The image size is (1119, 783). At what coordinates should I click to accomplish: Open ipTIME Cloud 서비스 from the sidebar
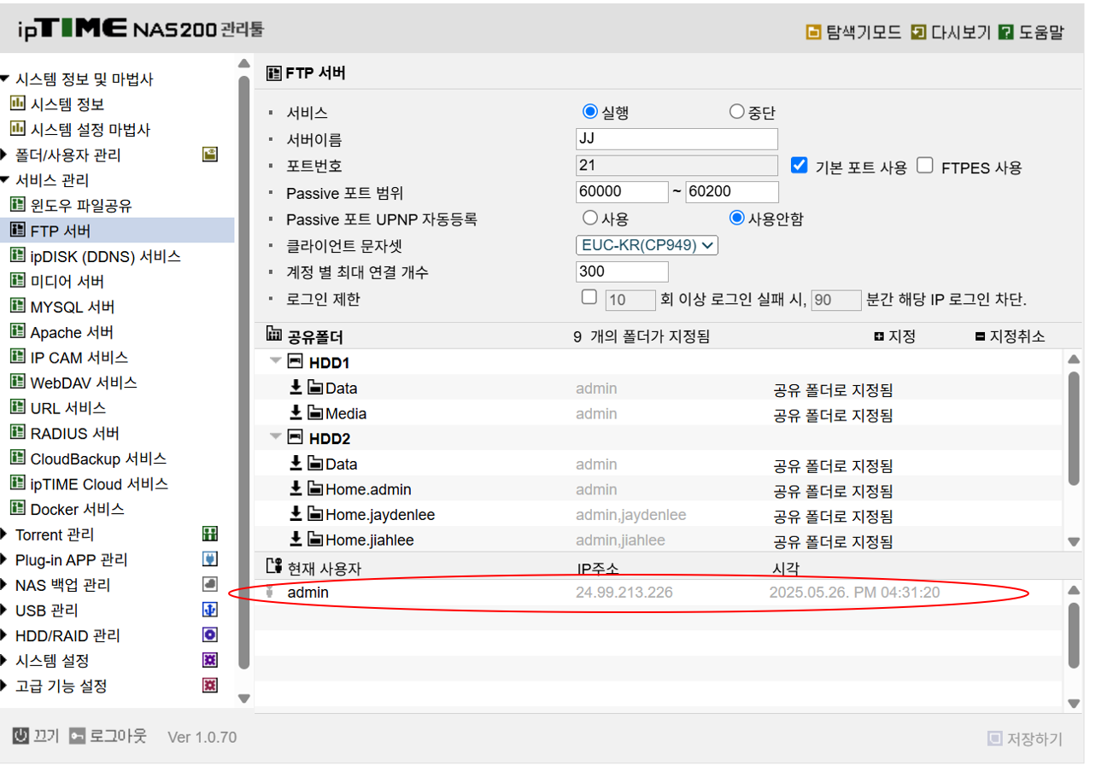89,483
